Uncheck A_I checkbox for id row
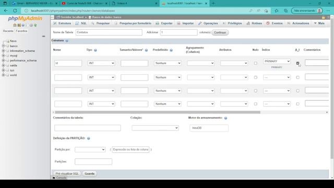Screen dimensions: 334x188 [x=297, y=63]
